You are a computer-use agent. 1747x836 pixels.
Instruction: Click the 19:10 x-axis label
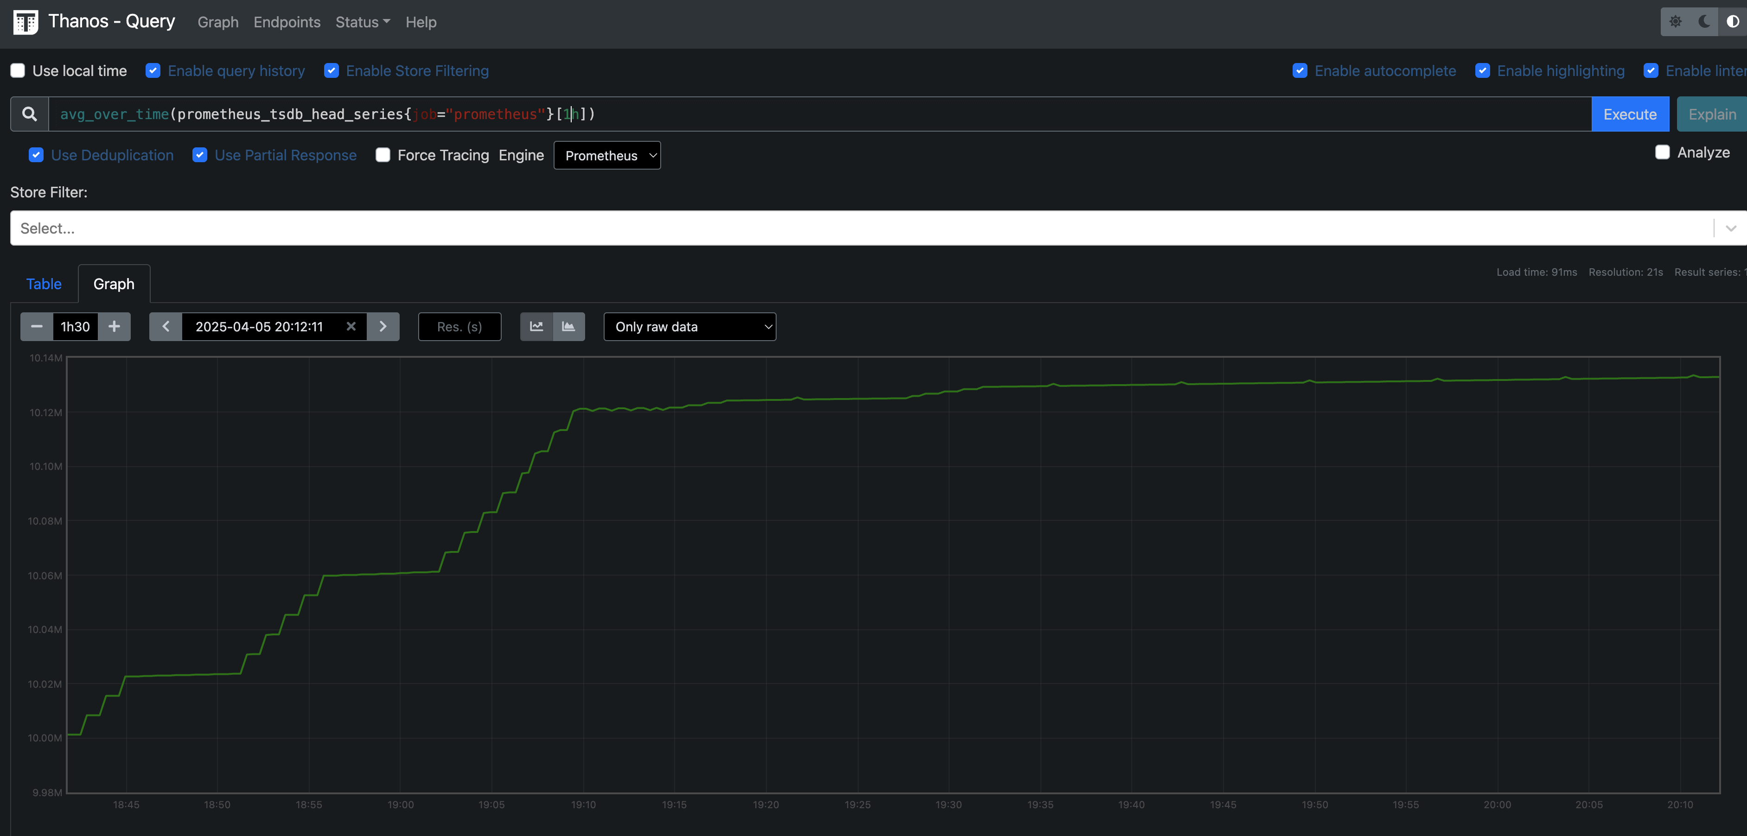click(x=583, y=805)
